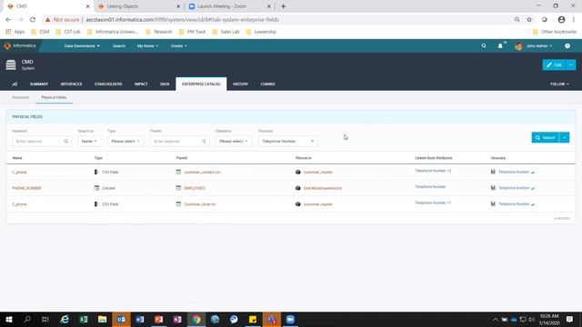Open the notifications bell
This screenshot has width=582, height=327.
click(500, 46)
